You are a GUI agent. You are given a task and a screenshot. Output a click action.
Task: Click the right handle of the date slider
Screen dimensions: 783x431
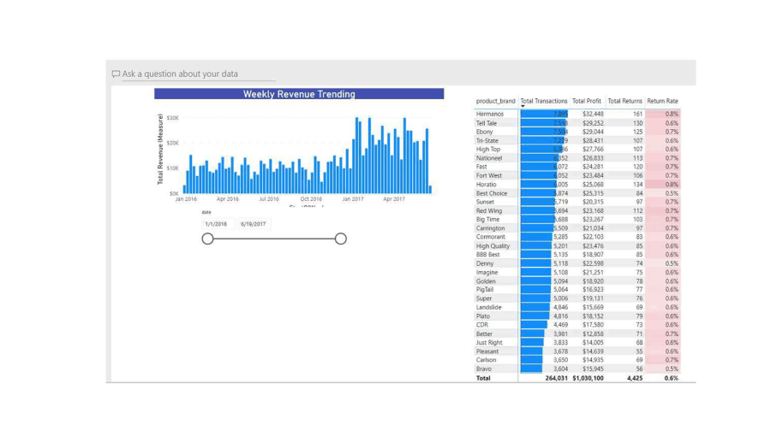(340, 239)
